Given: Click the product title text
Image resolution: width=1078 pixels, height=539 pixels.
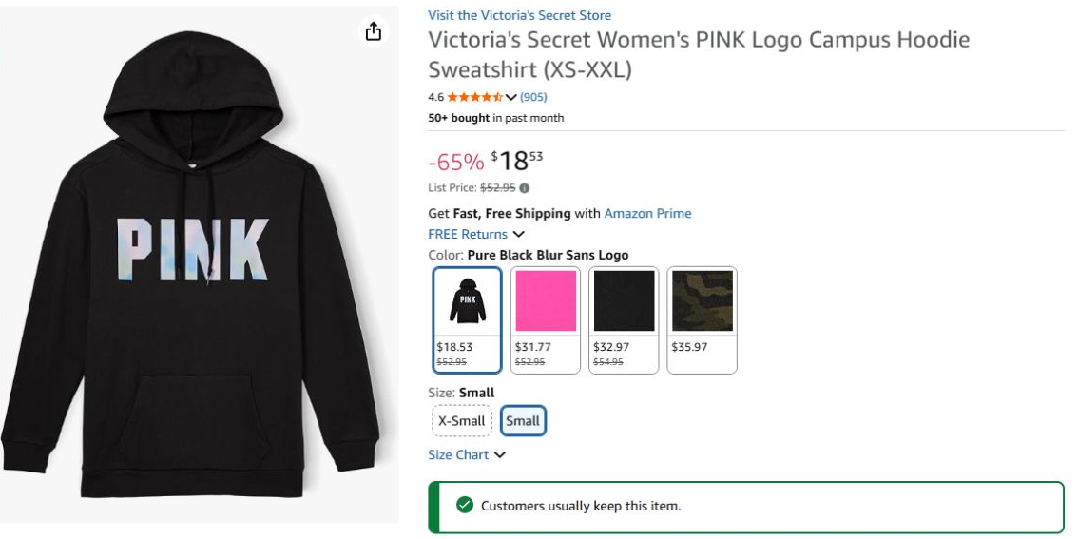Looking at the screenshot, I should click(699, 54).
